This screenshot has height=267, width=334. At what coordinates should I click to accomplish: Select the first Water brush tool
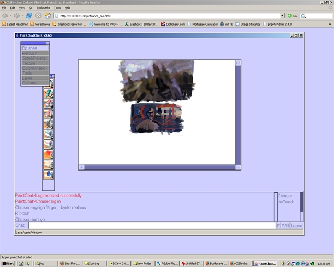pyautogui.click(x=49, y=104)
